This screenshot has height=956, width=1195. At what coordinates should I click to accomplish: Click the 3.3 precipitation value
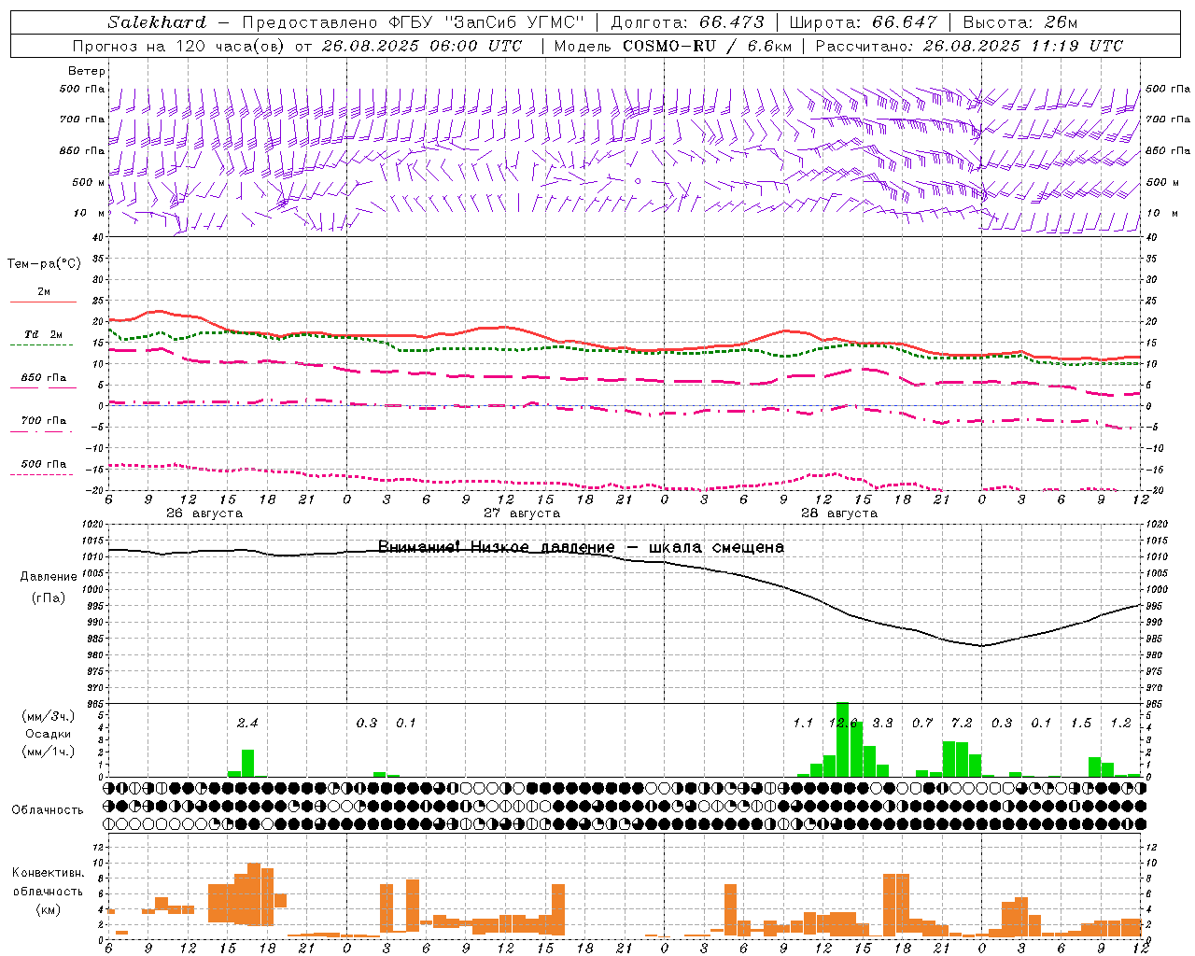pos(882,724)
